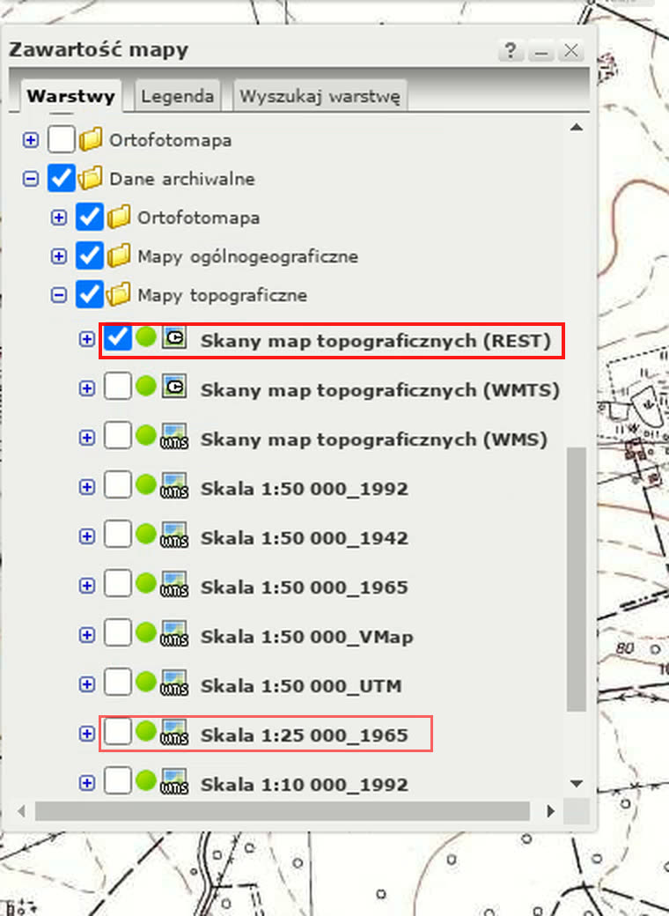
Task: Click the horizontal scrollbar thumb
Action: 282,811
